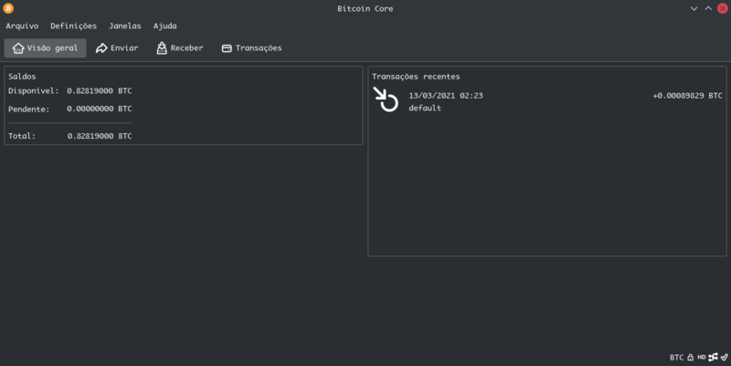Open the Ajuda menu
Viewport: 731px width, 366px height.
(165, 26)
